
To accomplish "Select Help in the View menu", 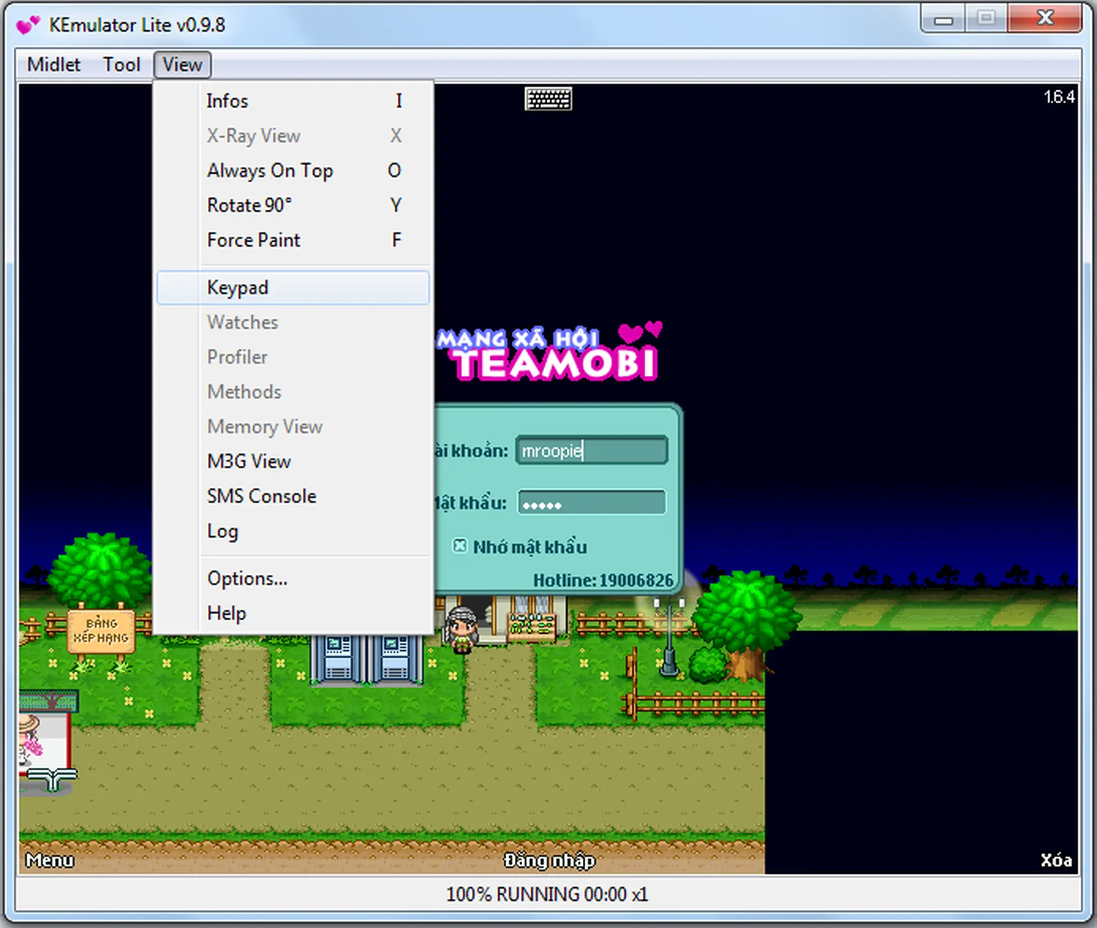I will coord(293,613).
